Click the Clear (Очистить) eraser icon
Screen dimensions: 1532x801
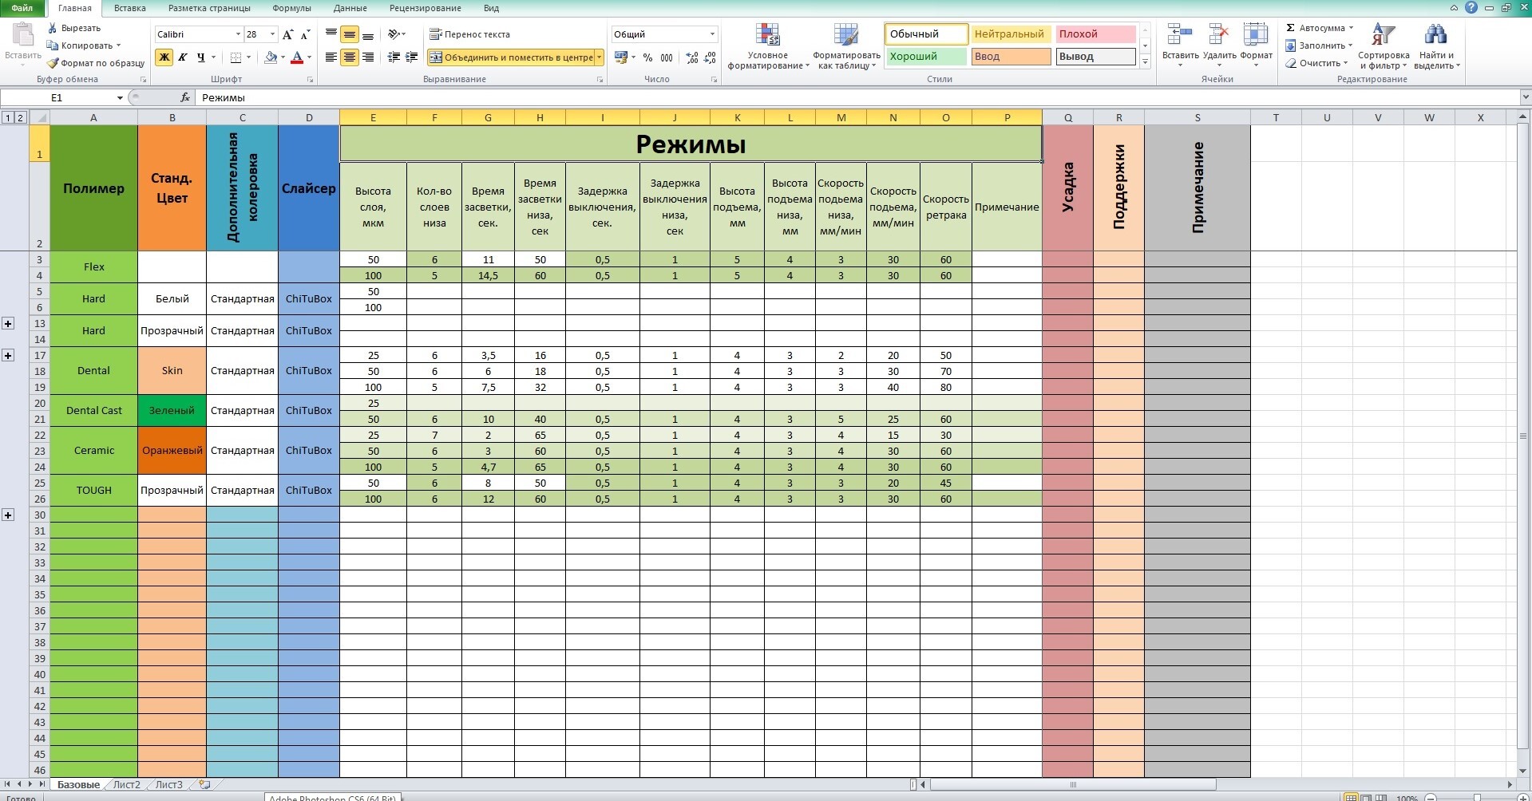pyautogui.click(x=1291, y=63)
